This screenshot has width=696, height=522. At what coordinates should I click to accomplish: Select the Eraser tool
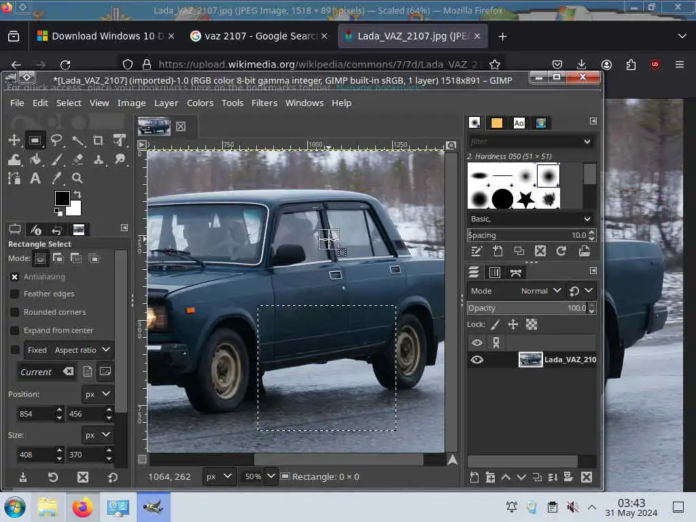(77, 160)
